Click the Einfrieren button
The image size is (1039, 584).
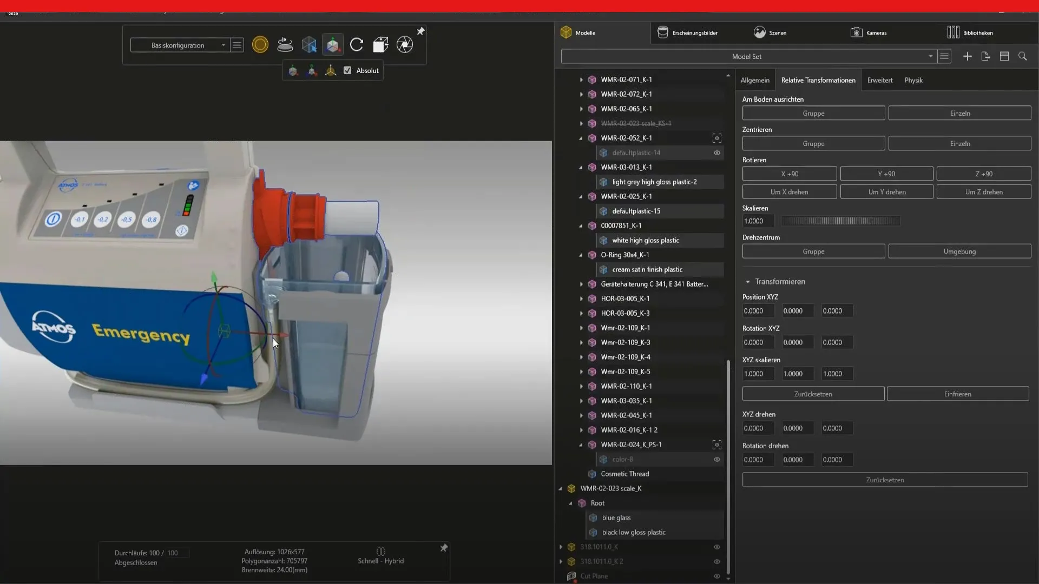[957, 394]
